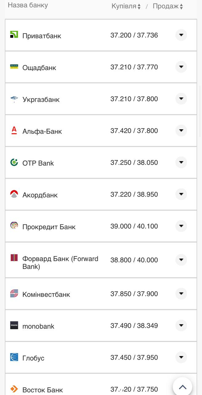202x395 pixels.
Task: Click the Альфа-Банк red logo icon
Action: [14, 131]
